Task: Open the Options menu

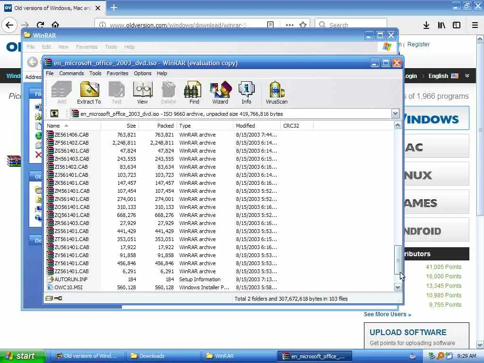Action: (x=143, y=73)
